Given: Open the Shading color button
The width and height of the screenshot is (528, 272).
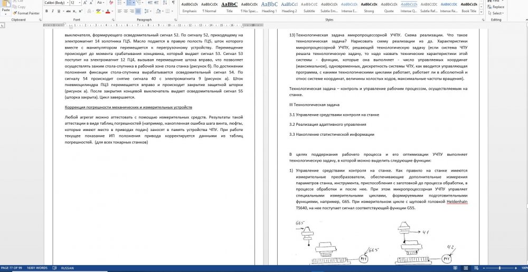Looking at the screenshot, I should (158, 11).
